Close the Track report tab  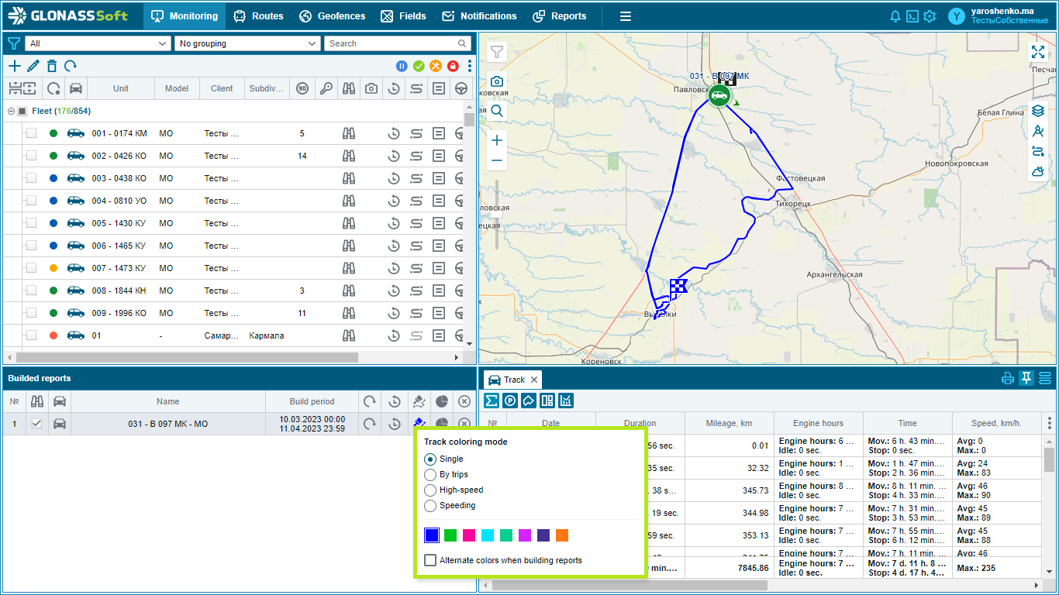534,380
